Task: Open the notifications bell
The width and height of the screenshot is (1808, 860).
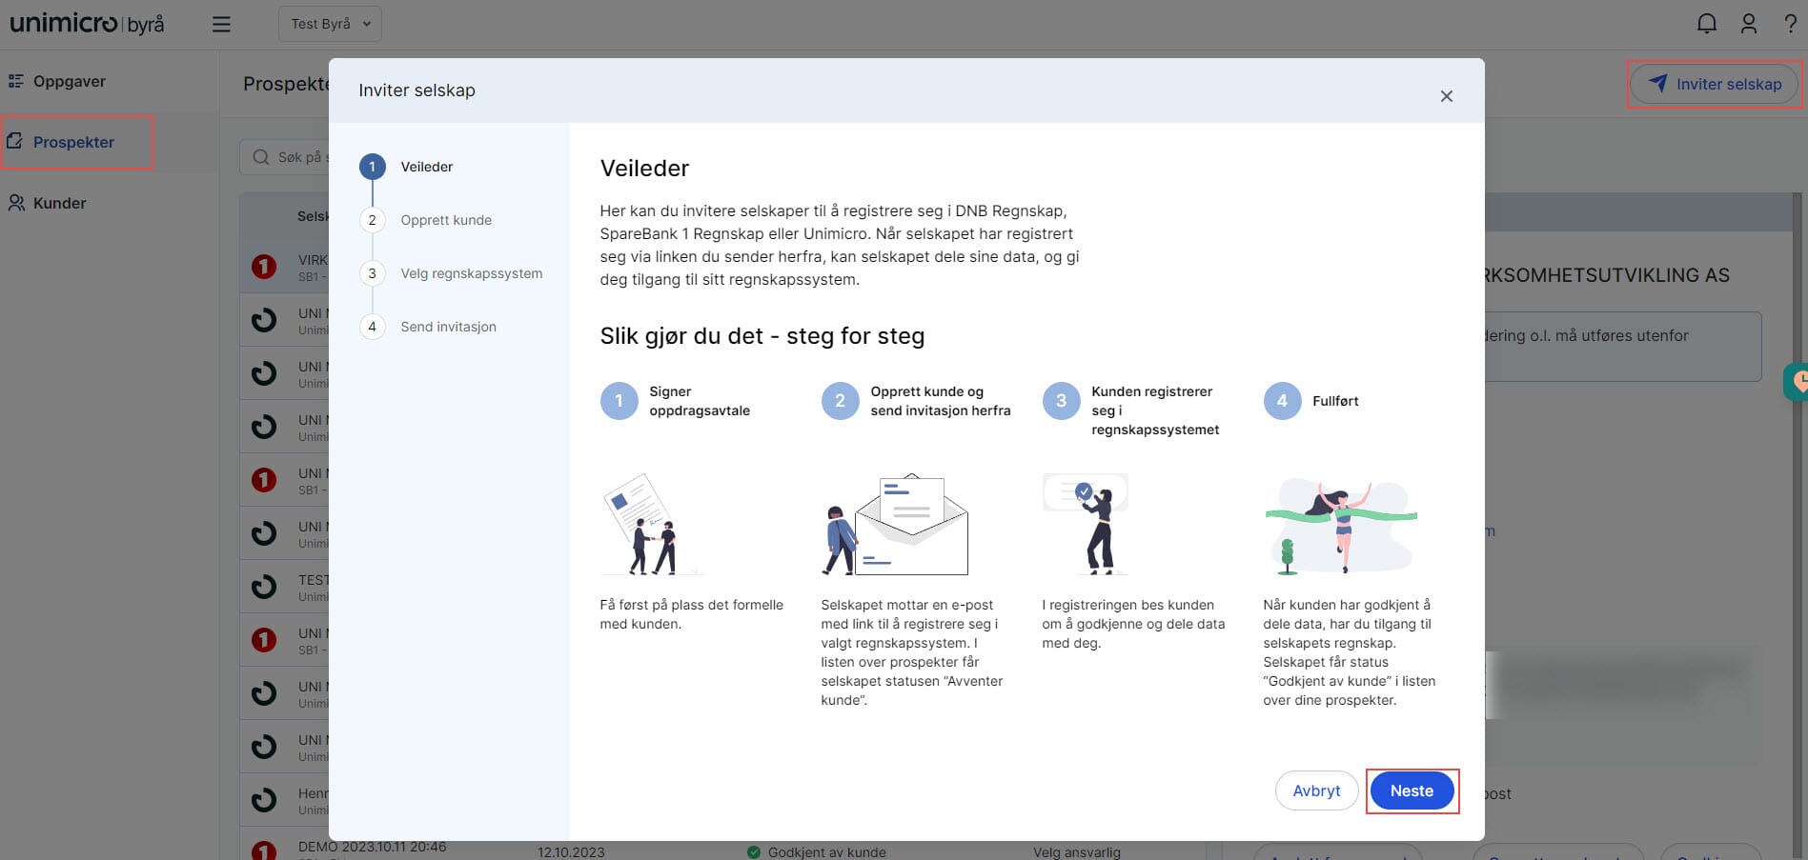Action: click(x=1706, y=23)
